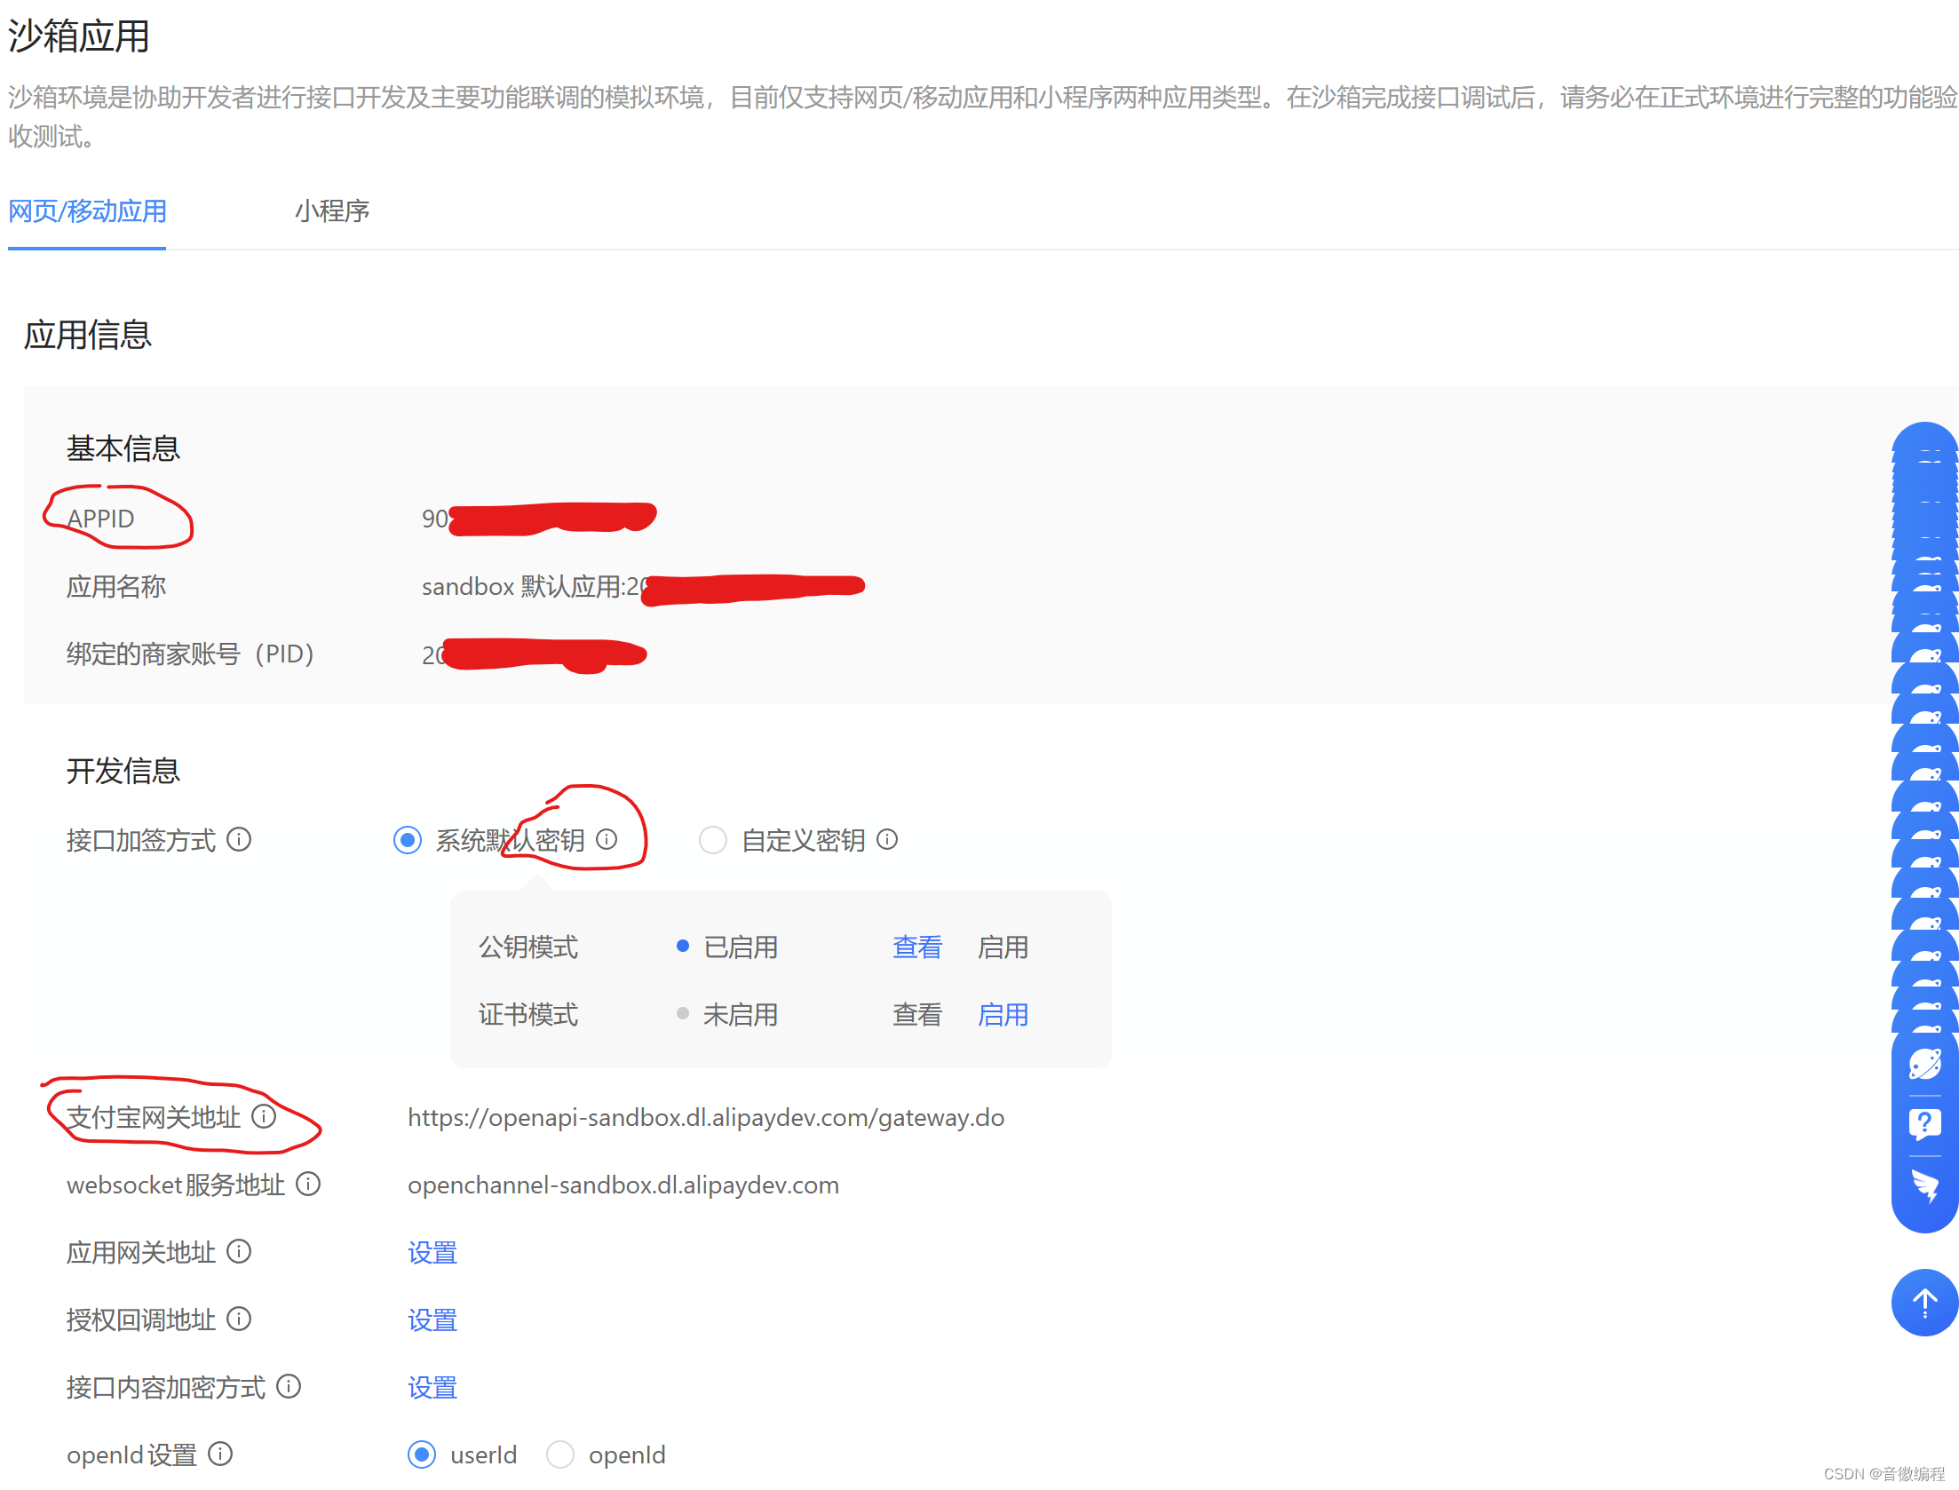The image size is (1959, 1490).
Task: Click info icon next to 应用网关地址
Action: 239,1251
